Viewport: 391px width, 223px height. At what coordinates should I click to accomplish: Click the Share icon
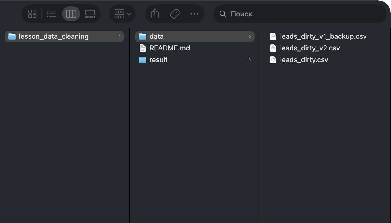click(155, 14)
